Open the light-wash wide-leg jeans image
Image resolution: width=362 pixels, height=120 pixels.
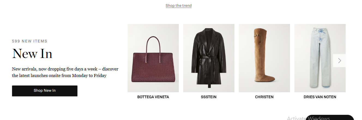(x=320, y=58)
